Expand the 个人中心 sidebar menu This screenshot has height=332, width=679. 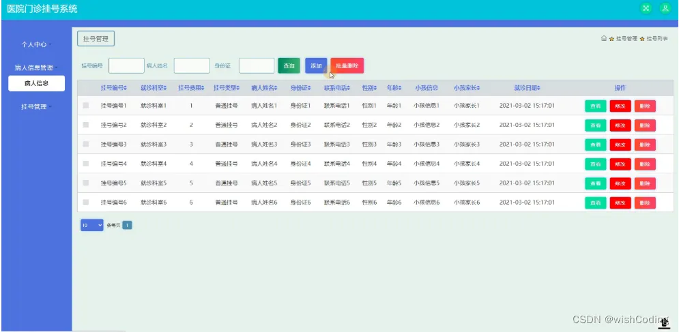[36, 44]
